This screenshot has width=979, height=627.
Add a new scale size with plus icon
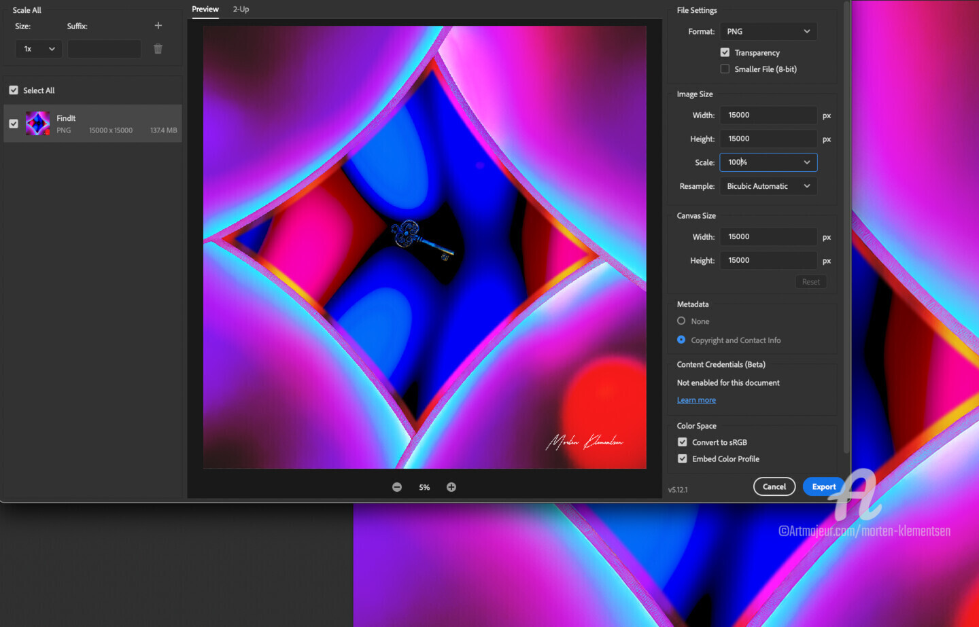point(158,25)
